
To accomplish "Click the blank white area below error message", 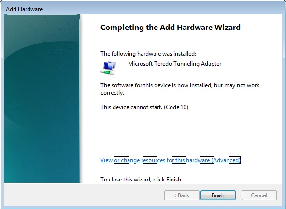I will (181, 133).
